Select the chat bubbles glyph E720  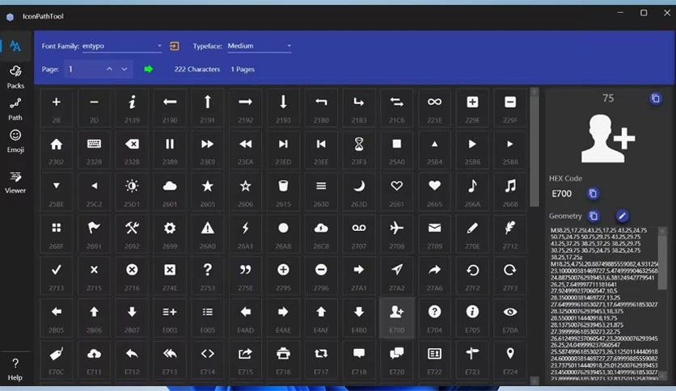(x=397, y=360)
